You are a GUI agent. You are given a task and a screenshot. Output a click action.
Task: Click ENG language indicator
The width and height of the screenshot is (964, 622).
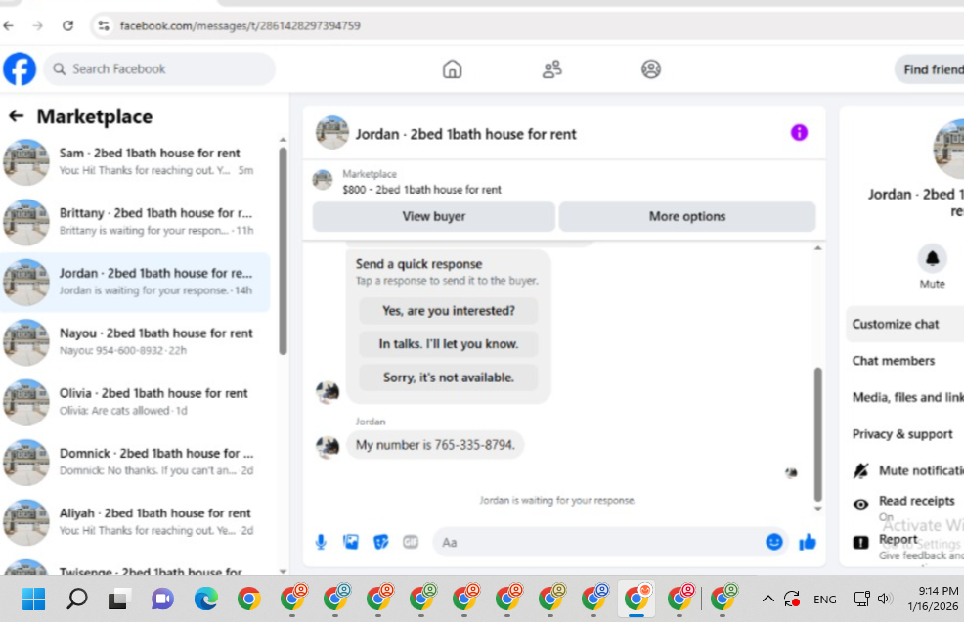tap(824, 600)
